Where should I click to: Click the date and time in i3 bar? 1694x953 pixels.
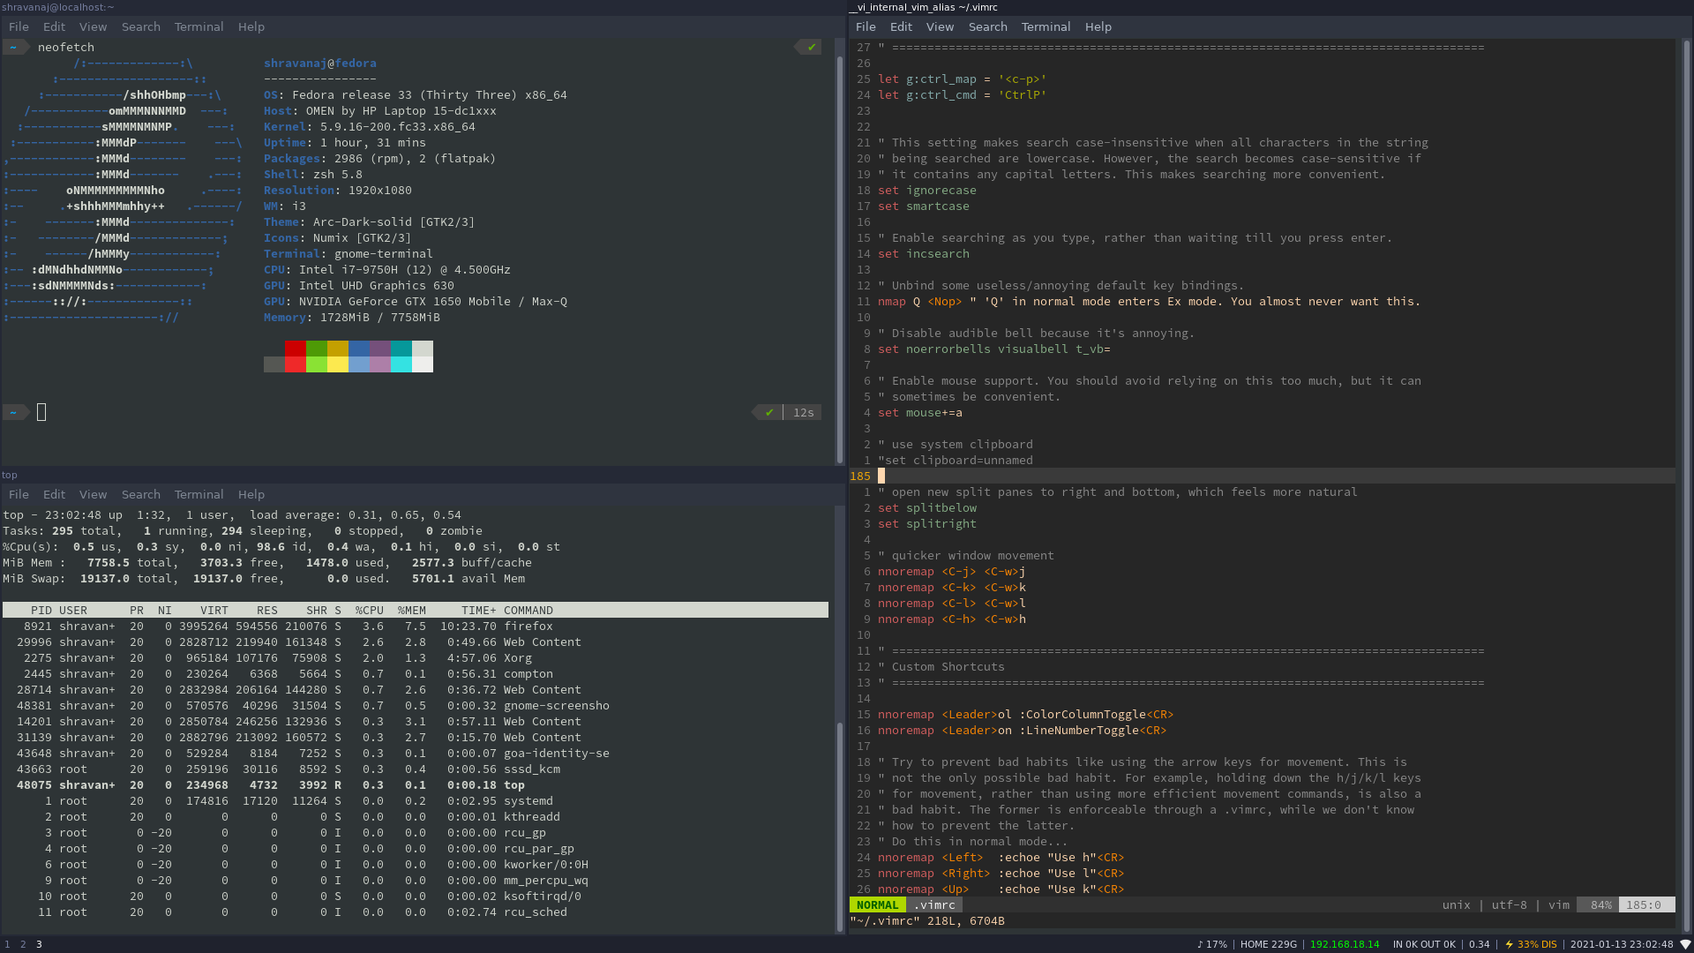pyautogui.click(x=1622, y=944)
